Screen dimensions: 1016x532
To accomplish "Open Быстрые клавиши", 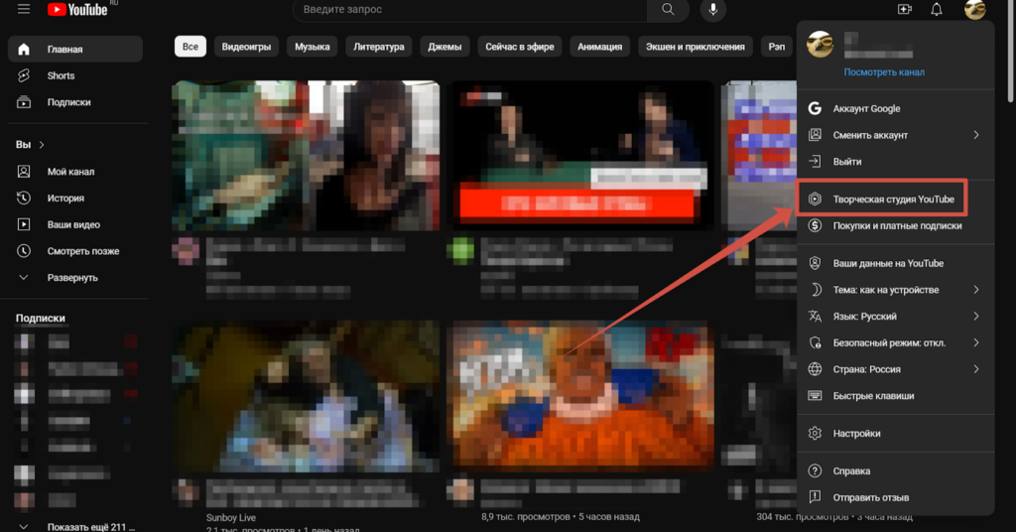I will click(896, 397).
